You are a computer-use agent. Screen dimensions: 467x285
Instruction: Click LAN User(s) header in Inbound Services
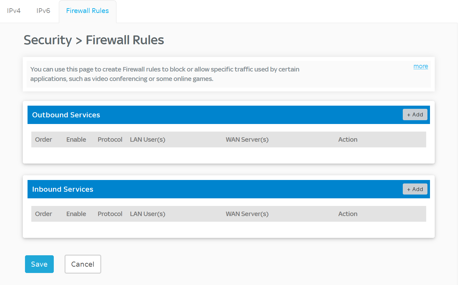point(147,214)
